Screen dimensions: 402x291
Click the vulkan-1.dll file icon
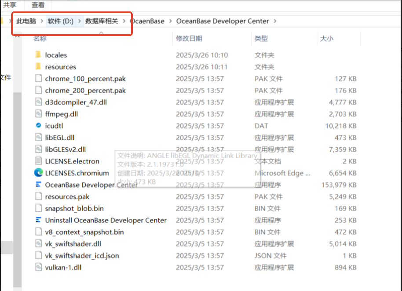(x=38, y=267)
